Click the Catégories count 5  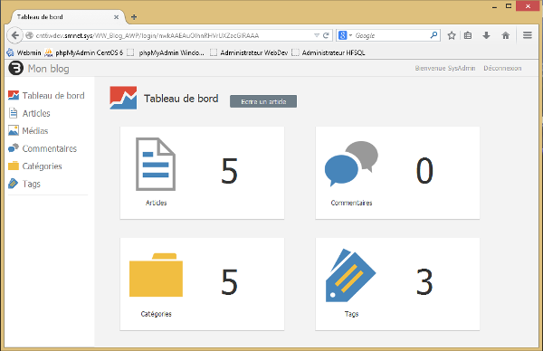(230, 282)
